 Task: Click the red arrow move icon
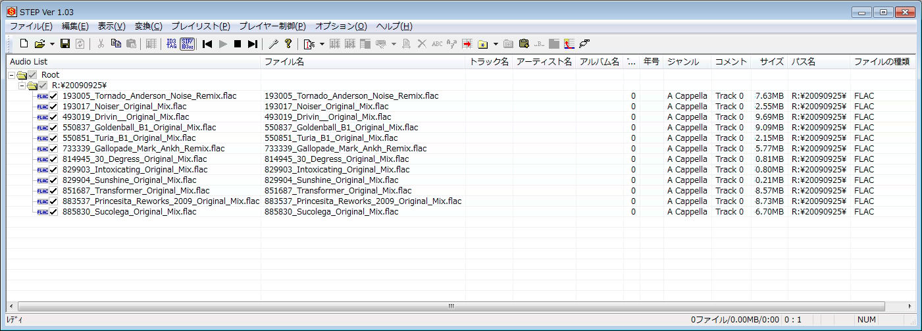467,44
